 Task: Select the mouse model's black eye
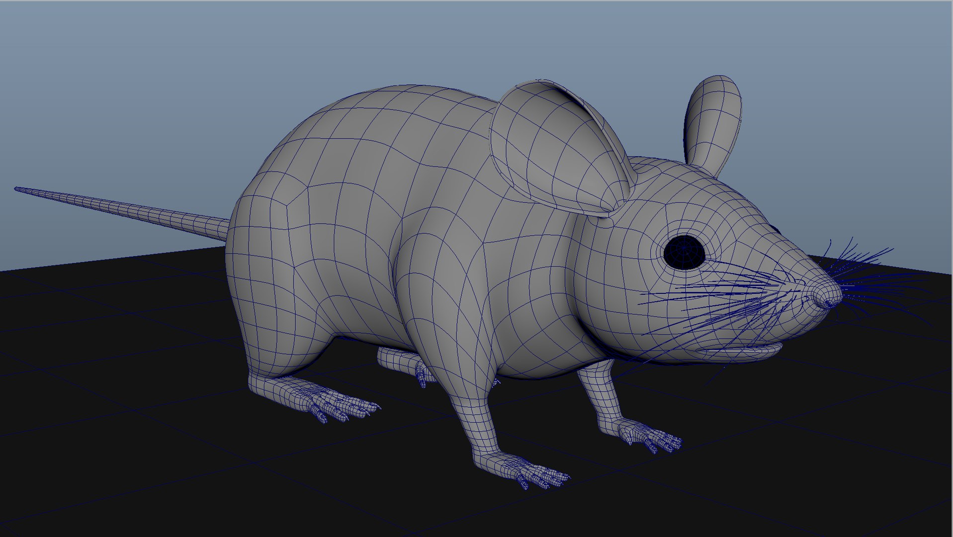pyautogui.click(x=685, y=253)
